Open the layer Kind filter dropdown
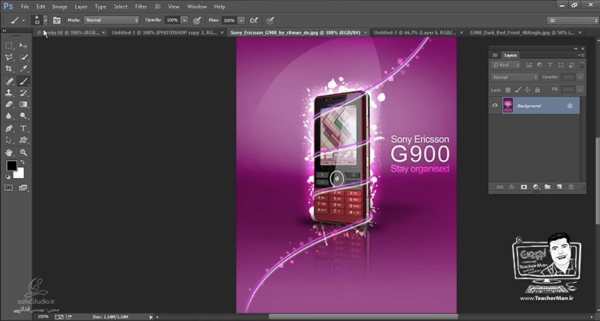The height and width of the screenshot is (321, 600). [505, 65]
